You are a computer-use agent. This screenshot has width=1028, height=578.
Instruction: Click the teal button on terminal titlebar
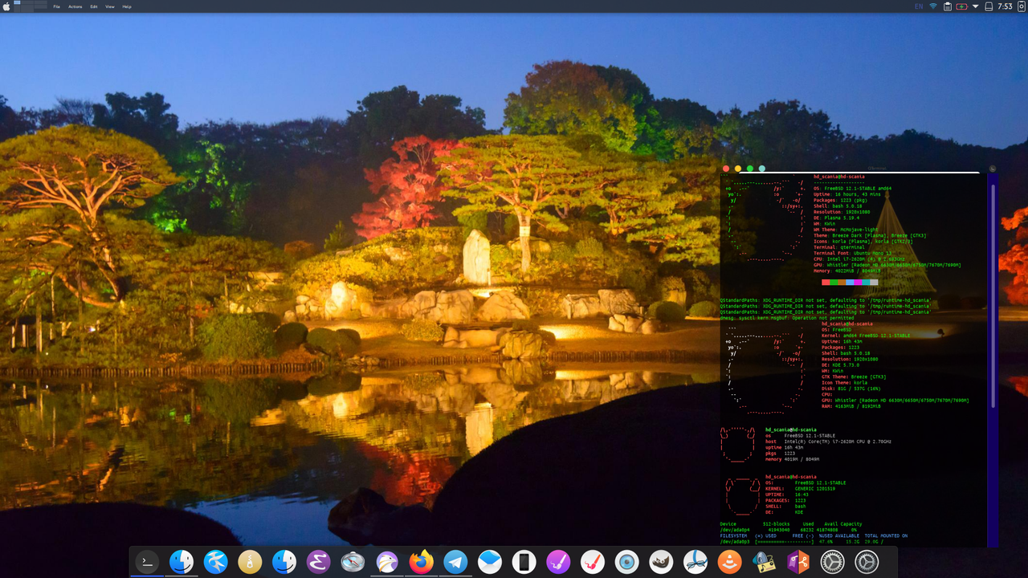762,169
